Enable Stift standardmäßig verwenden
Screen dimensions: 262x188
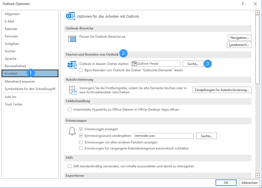pyautogui.click(x=70, y=166)
